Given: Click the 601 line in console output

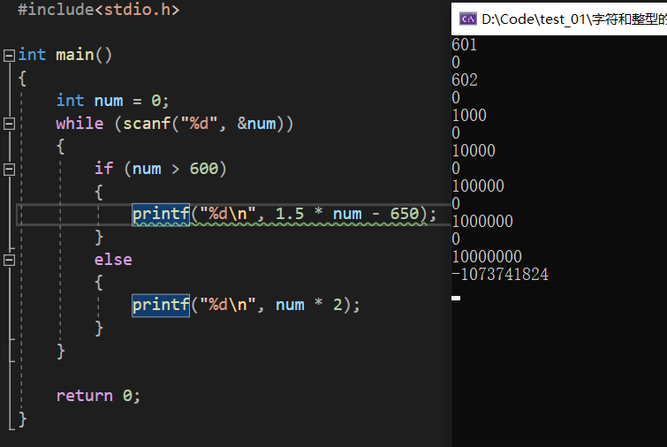Looking at the screenshot, I should [x=464, y=45].
